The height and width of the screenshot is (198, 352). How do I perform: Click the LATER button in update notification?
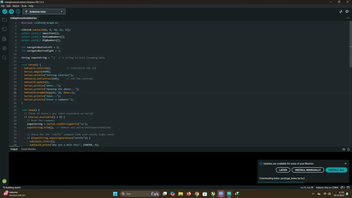(x=283, y=170)
